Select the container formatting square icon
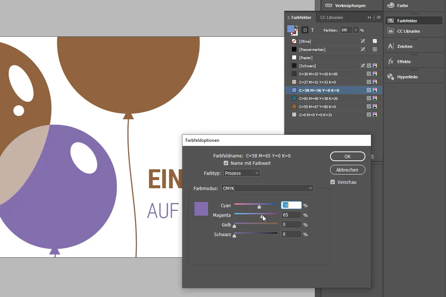 (x=305, y=30)
